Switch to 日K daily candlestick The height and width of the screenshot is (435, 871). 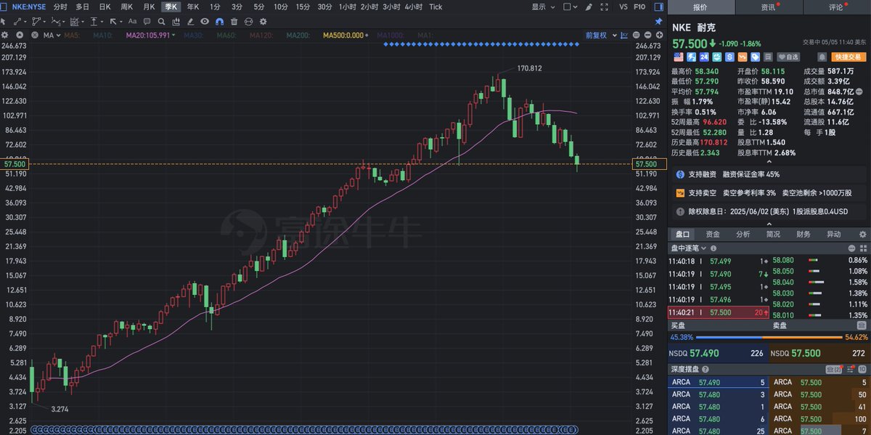[105, 7]
